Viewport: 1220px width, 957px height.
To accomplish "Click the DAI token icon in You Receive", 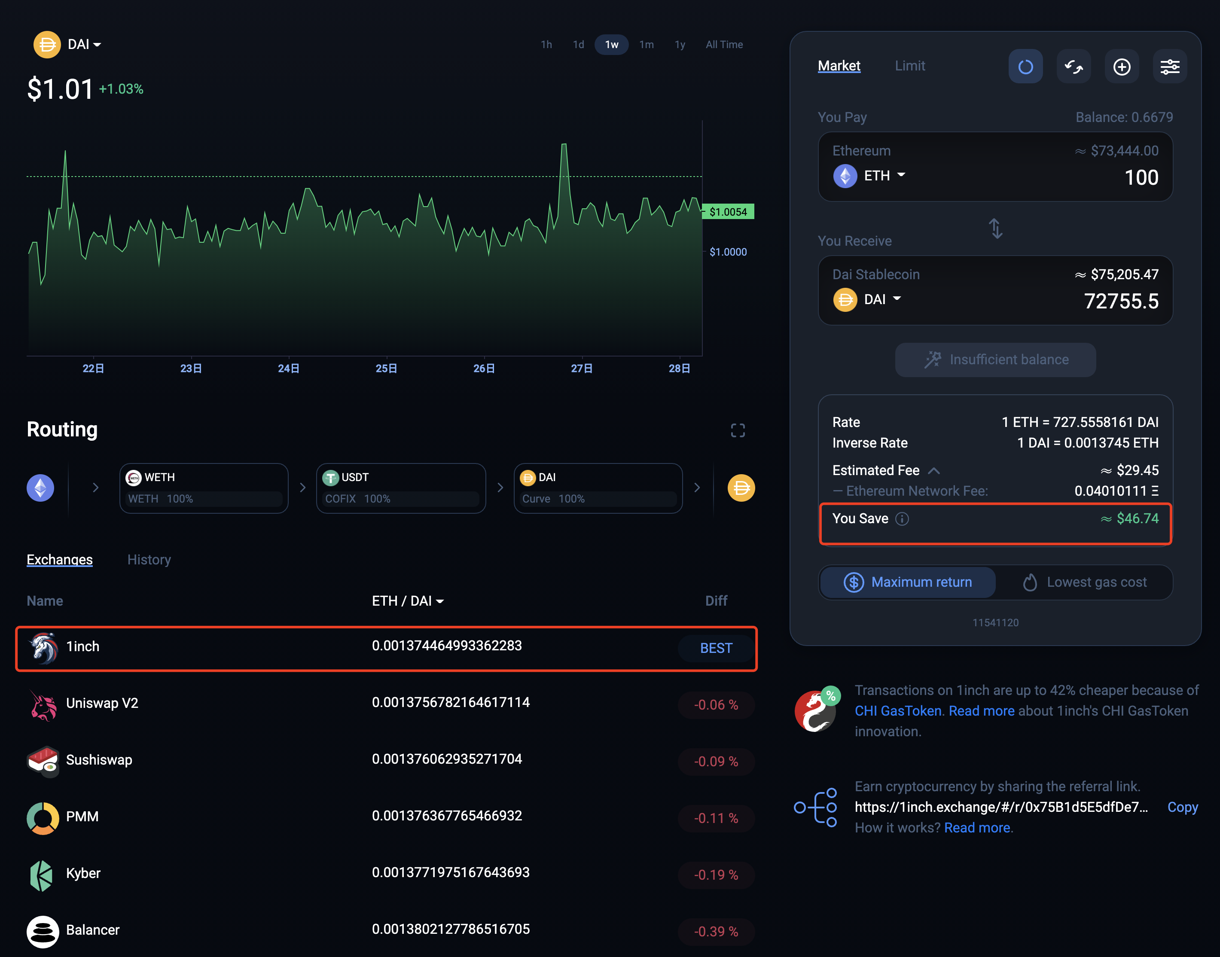I will click(845, 299).
